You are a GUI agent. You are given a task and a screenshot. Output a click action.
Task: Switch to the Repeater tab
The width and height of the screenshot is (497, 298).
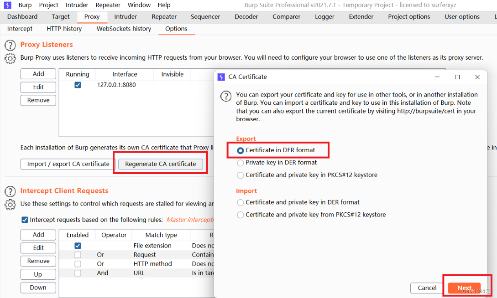coord(164,17)
